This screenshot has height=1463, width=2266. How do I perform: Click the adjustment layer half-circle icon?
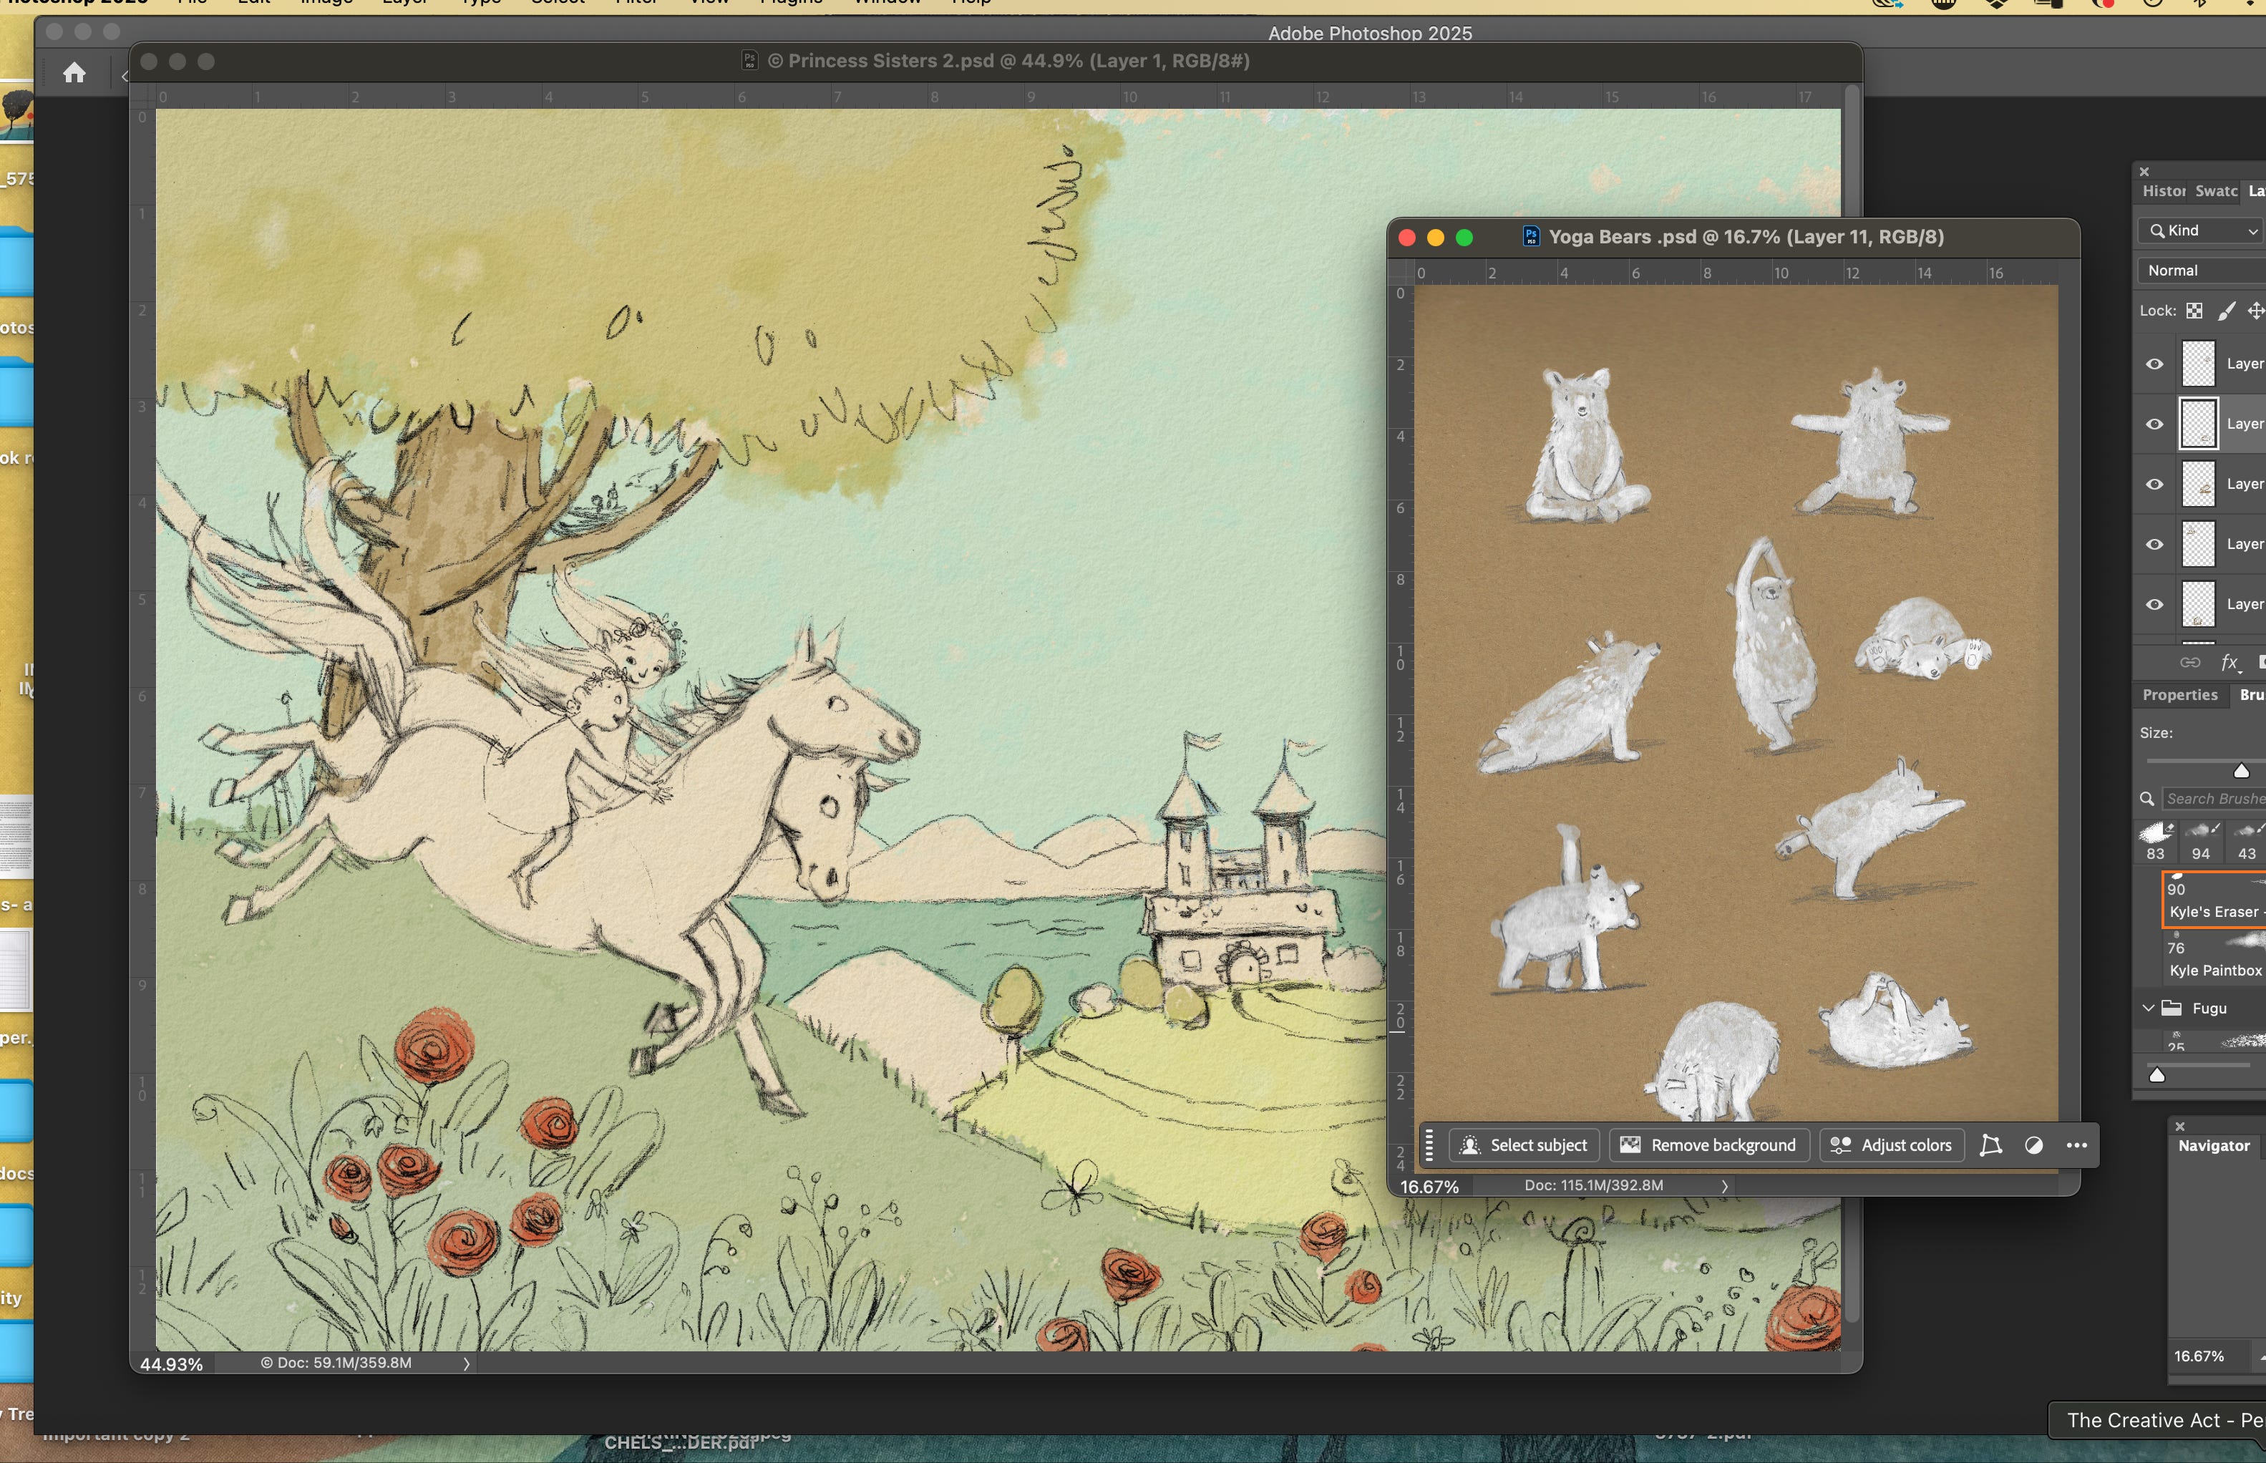click(x=2033, y=1144)
